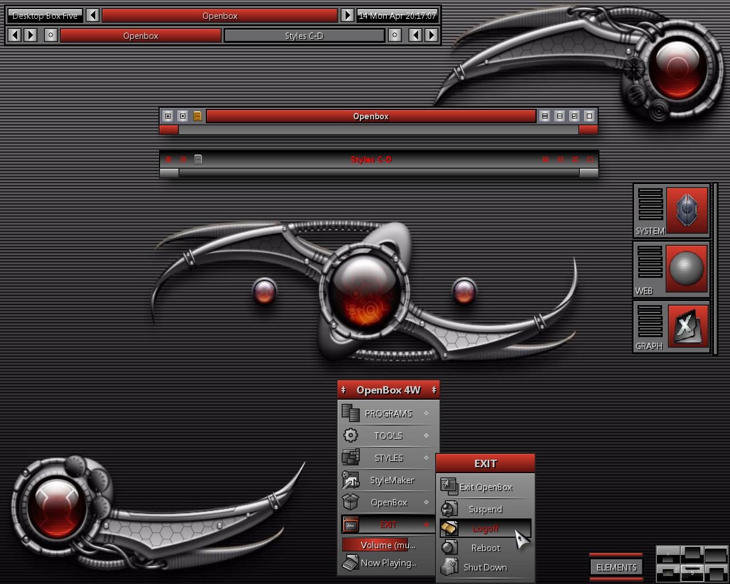
Task: Go to the previous workspace with the top-row left arrow
Action: tap(93, 15)
